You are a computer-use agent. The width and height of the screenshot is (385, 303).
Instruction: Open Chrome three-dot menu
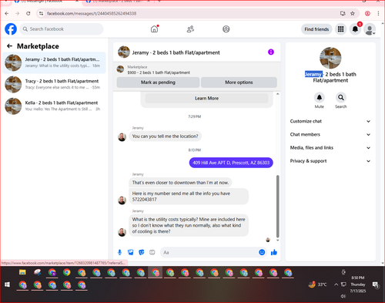coord(378,13)
